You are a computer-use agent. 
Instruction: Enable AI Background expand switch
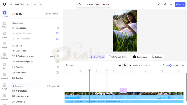[x=57, y=56]
